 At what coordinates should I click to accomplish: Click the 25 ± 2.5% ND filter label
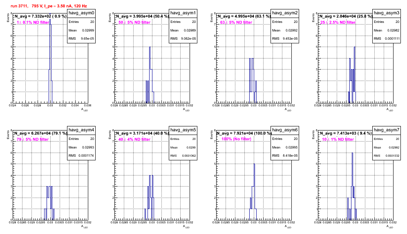tap(338, 22)
